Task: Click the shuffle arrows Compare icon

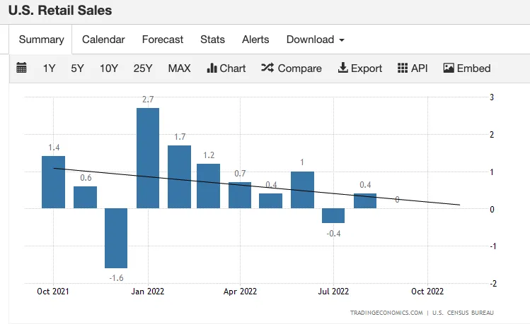Action: click(x=267, y=68)
